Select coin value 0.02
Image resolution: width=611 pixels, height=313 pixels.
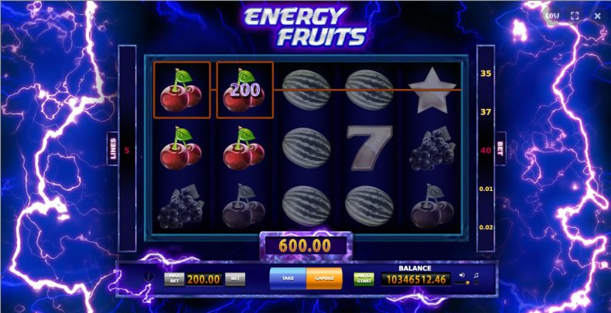click(486, 227)
